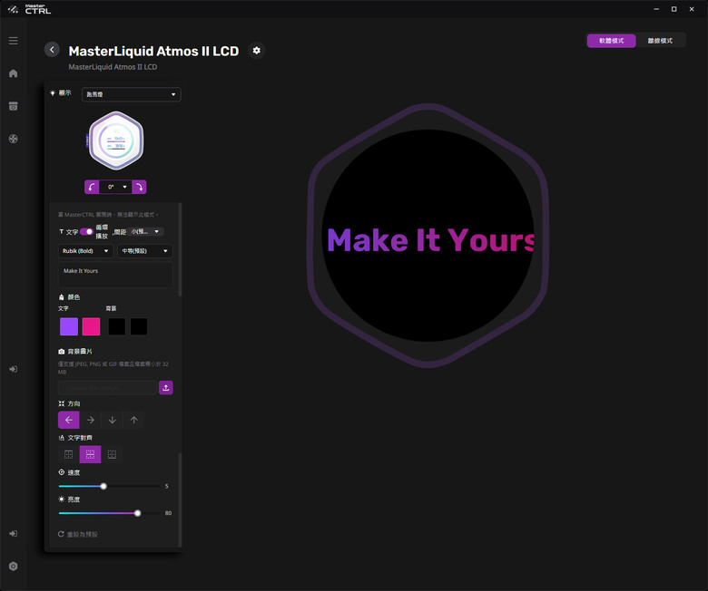This screenshot has width=708, height=591.
Task: Align text to the middle
Action: pyautogui.click(x=90, y=454)
